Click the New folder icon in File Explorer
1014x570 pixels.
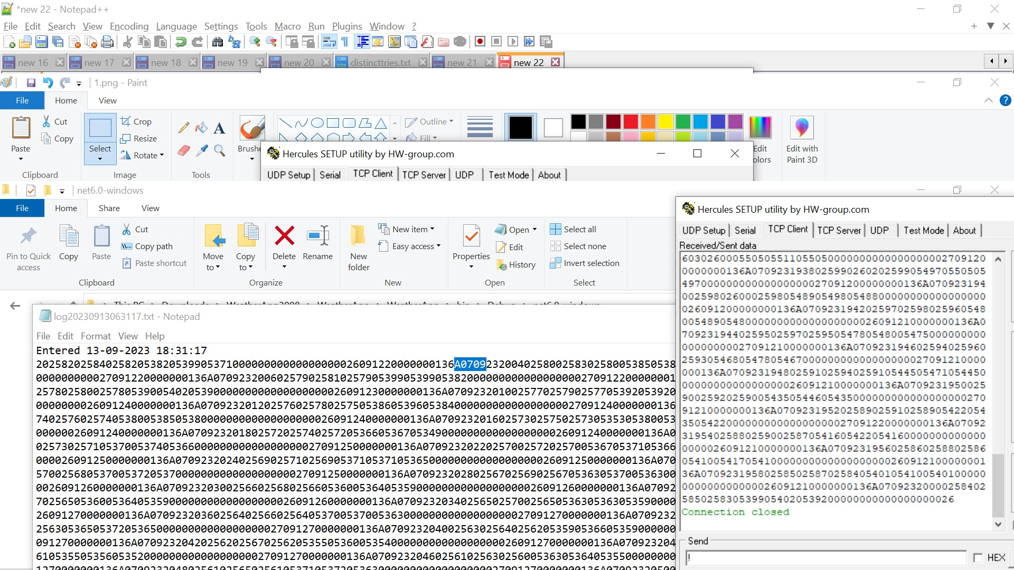click(x=358, y=236)
